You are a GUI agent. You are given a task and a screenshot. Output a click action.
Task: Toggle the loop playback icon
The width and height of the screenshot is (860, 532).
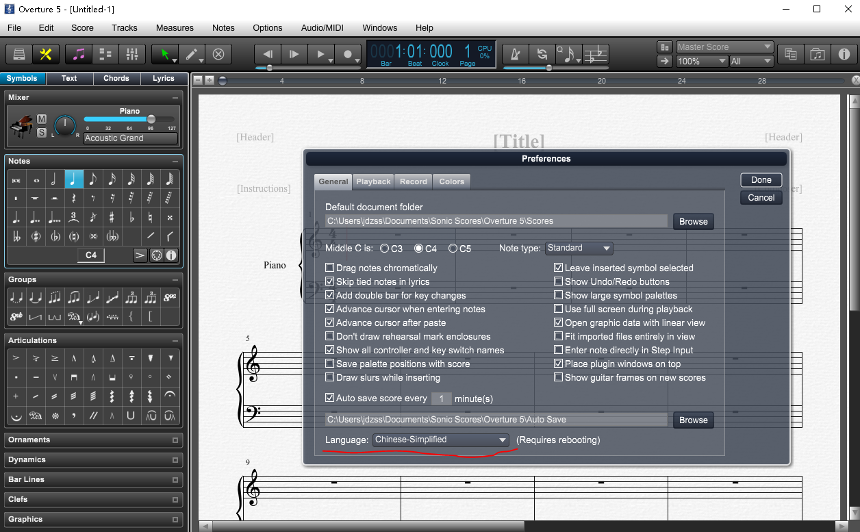click(542, 54)
